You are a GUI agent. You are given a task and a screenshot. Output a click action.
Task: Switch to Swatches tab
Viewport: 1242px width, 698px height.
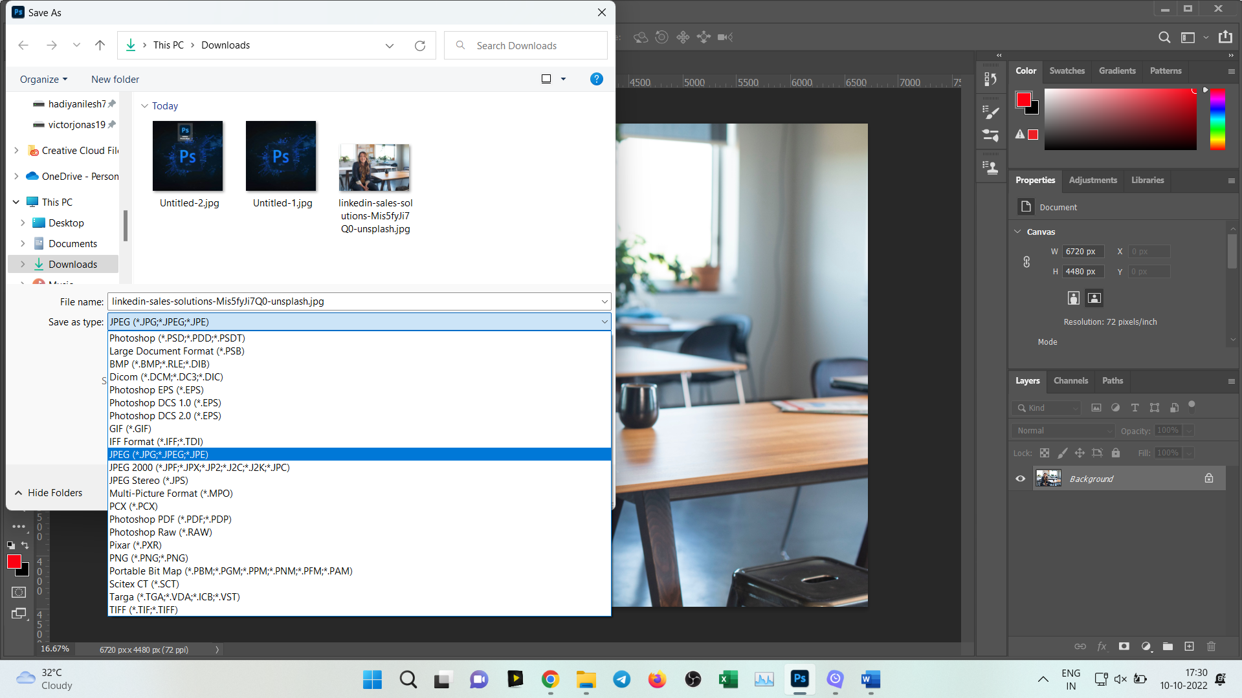(x=1067, y=71)
